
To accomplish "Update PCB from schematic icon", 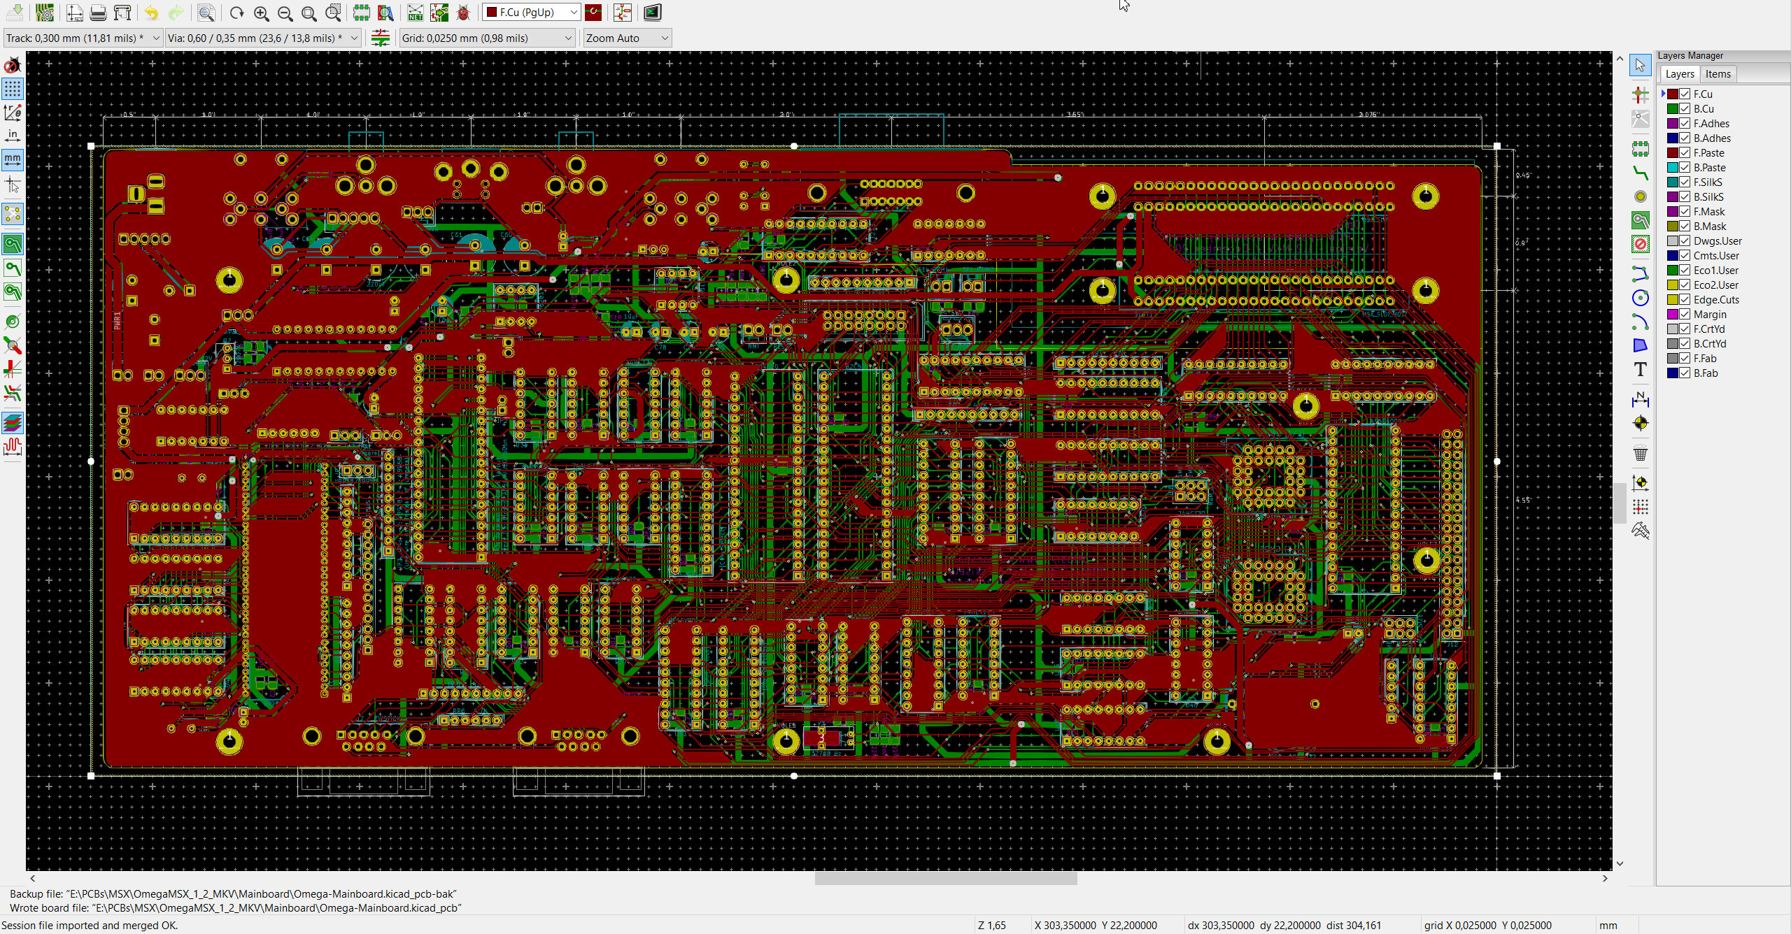I will (439, 13).
